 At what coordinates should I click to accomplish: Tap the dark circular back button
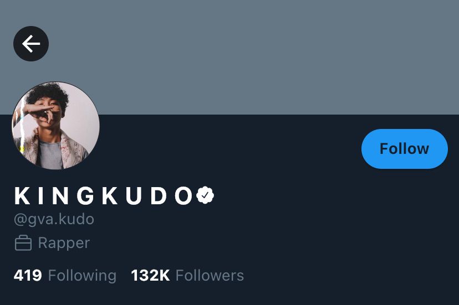tap(31, 44)
